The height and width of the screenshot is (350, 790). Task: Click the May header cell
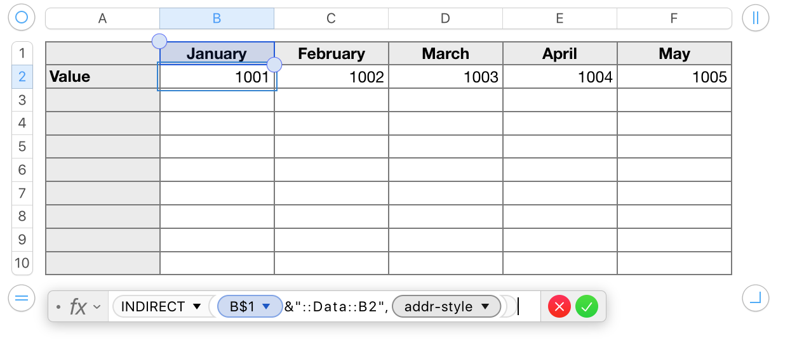pos(674,54)
